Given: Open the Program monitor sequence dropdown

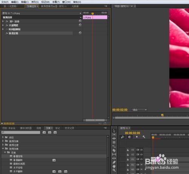Looking at the screenshot, I should (132, 6).
